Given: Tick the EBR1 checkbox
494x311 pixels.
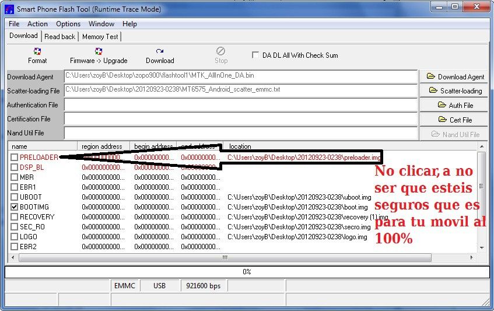Looking at the screenshot, I should coord(14,187).
